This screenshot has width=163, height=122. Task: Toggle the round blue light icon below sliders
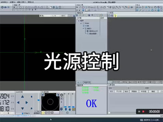tap(61, 109)
